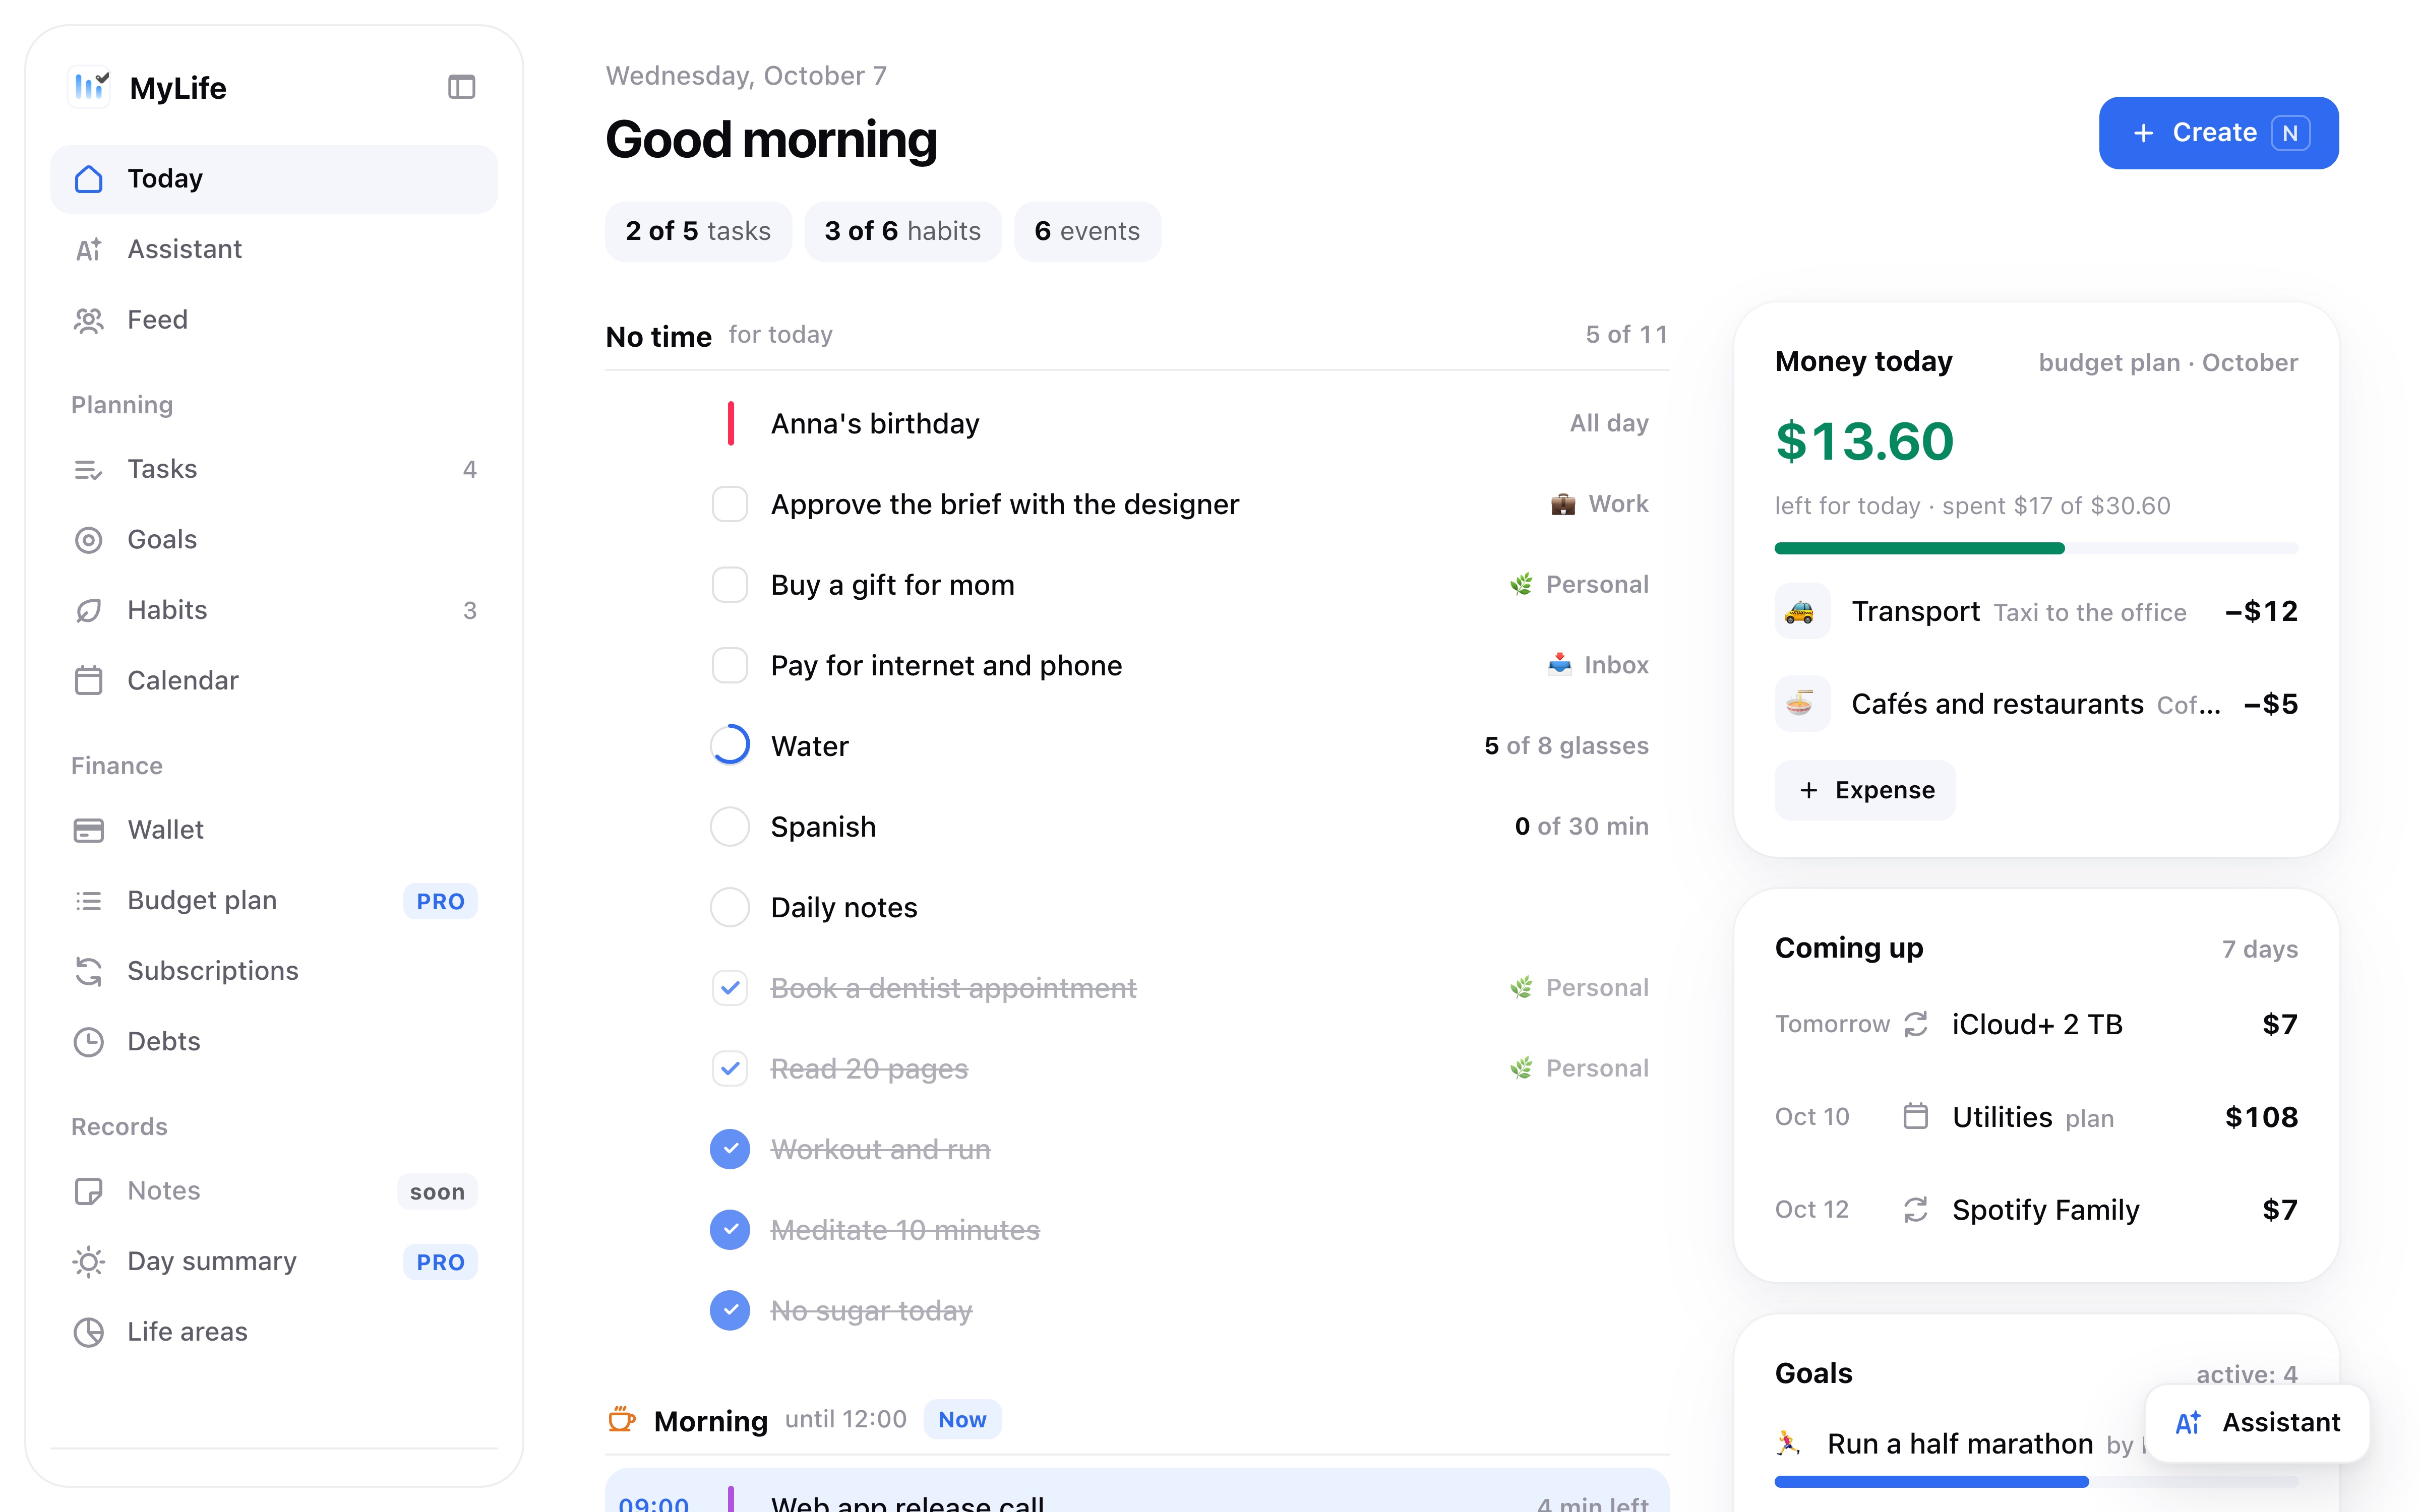Open Calendar in the sidebar
Image resolution: width=2420 pixels, height=1512 pixels.
tap(273, 681)
